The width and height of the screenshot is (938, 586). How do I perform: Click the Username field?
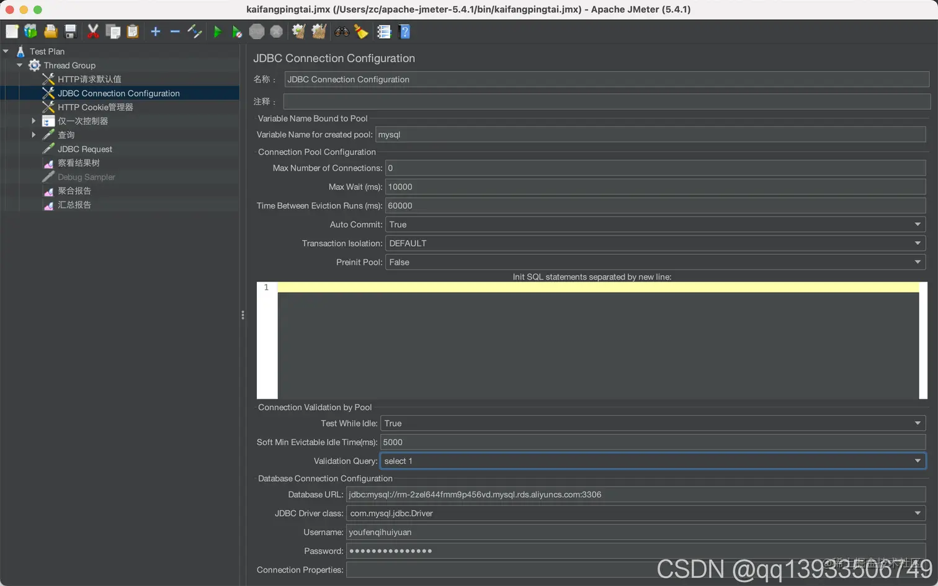(x=636, y=532)
